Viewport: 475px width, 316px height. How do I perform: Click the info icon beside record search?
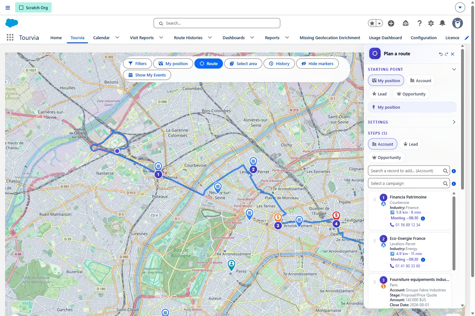tap(454, 171)
